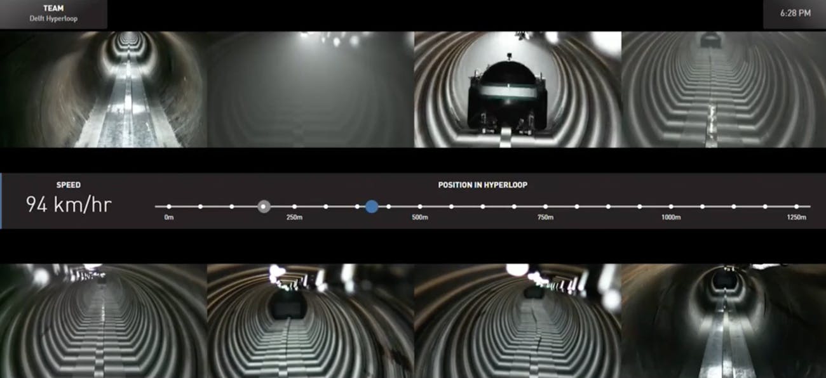The width and height of the screenshot is (826, 378).
Task: Click the Delft Hyperloop team name panel
Action: point(53,14)
